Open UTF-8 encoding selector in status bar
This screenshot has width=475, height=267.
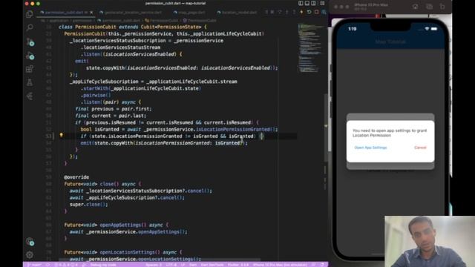(171, 265)
